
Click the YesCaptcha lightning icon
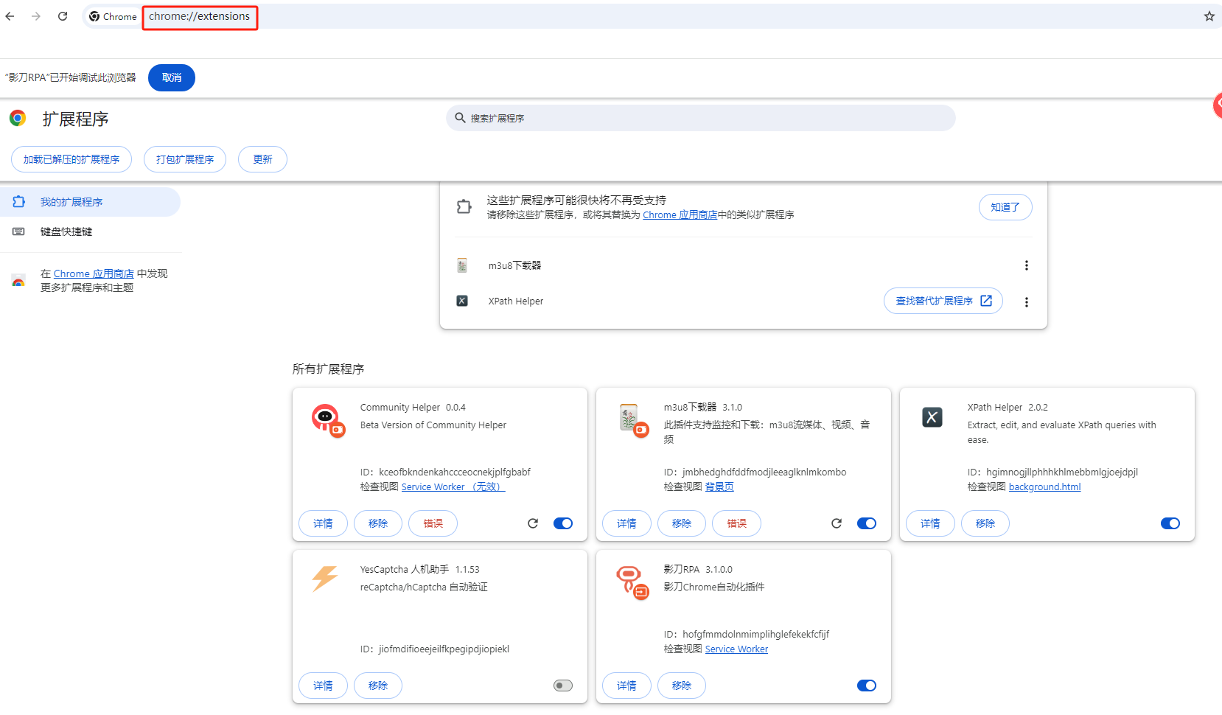tap(325, 579)
